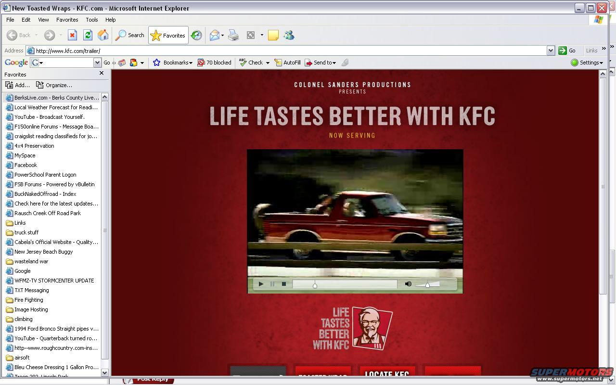Toggle the Favorites toolbar button

point(168,35)
